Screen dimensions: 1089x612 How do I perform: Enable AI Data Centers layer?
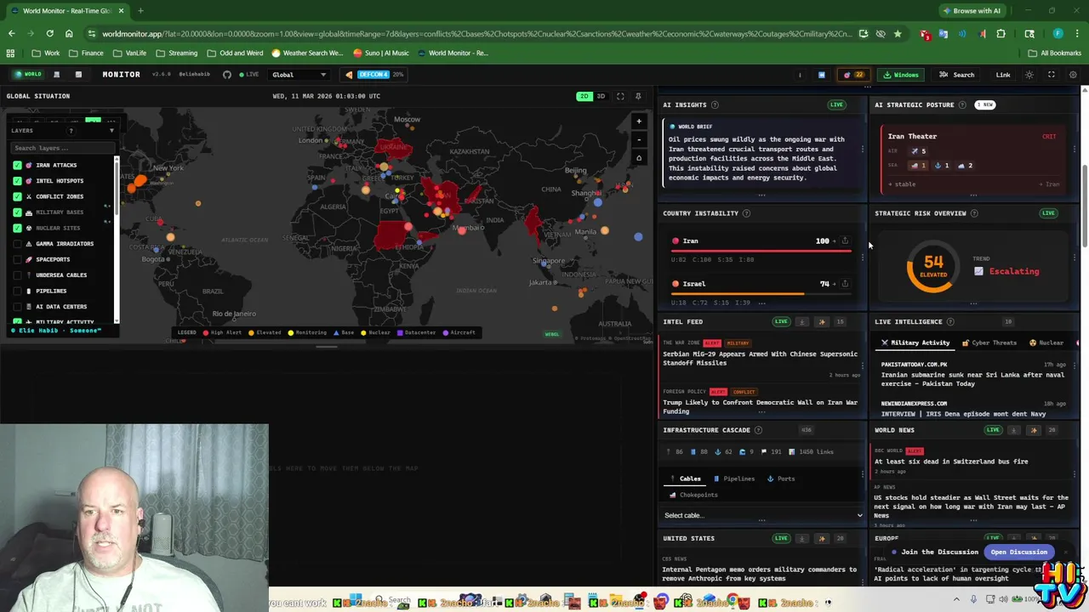pos(17,307)
